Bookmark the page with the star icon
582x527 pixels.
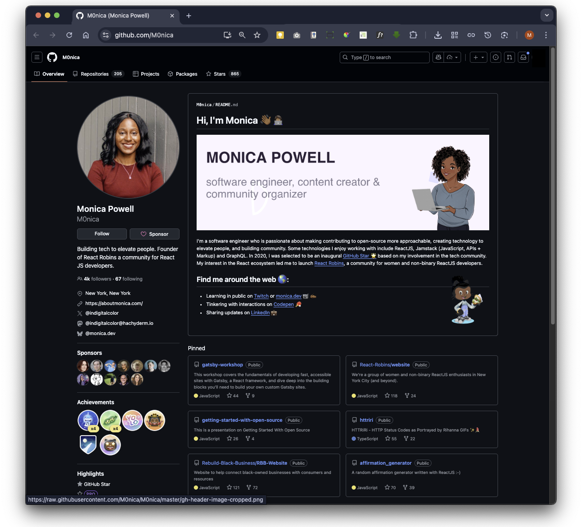click(x=257, y=35)
